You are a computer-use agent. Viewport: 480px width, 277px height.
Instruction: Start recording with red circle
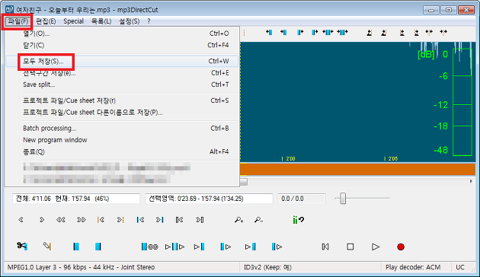[x=401, y=247]
